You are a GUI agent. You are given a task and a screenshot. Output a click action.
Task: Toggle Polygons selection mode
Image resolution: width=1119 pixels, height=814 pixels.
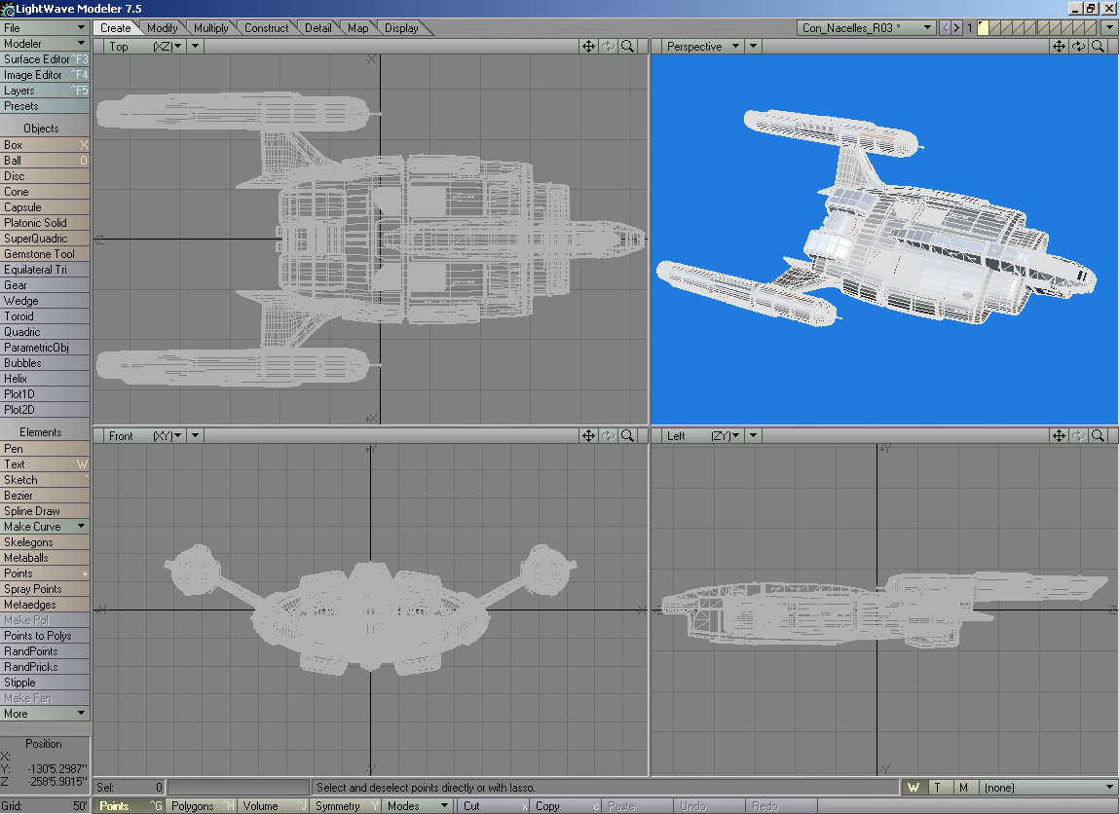[x=202, y=806]
